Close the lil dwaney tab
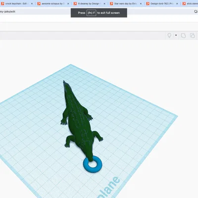 (x=104, y=3)
